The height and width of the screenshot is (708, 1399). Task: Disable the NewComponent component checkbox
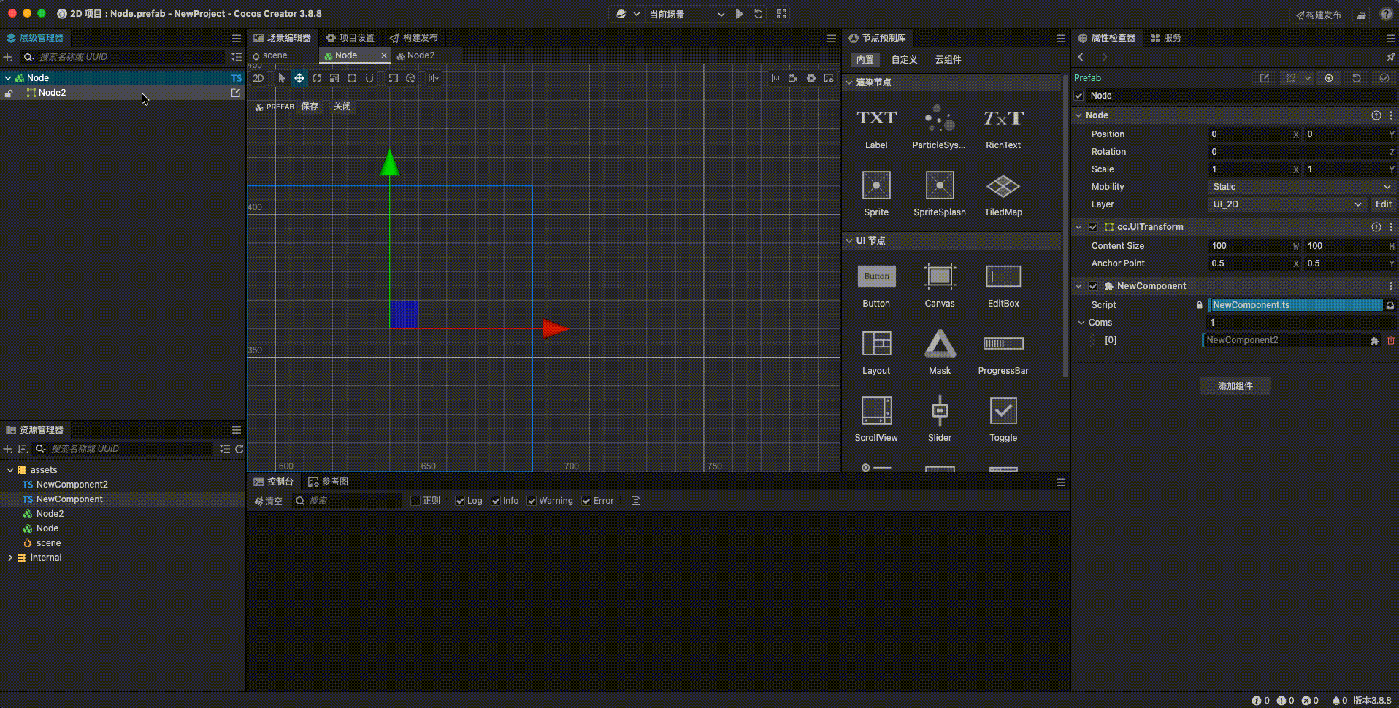(1093, 286)
